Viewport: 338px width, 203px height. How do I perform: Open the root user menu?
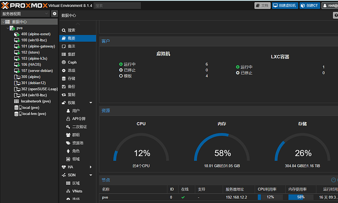point(330,5)
